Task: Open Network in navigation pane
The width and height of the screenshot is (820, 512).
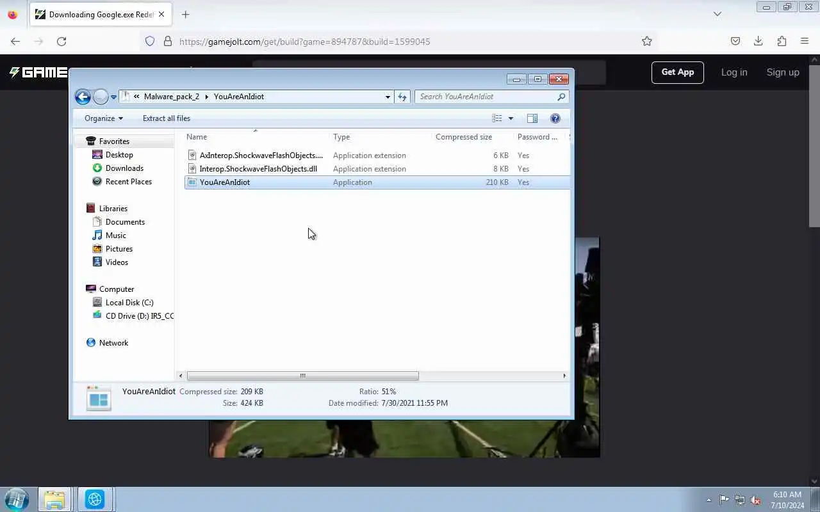Action: tap(113, 343)
